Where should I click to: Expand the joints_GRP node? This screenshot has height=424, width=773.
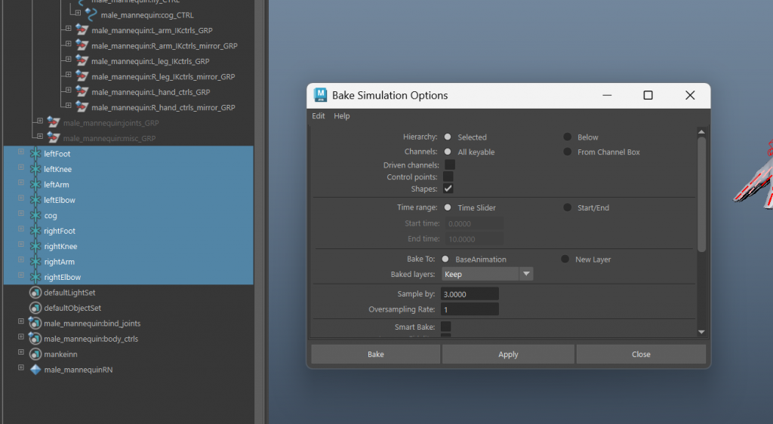[x=39, y=121]
